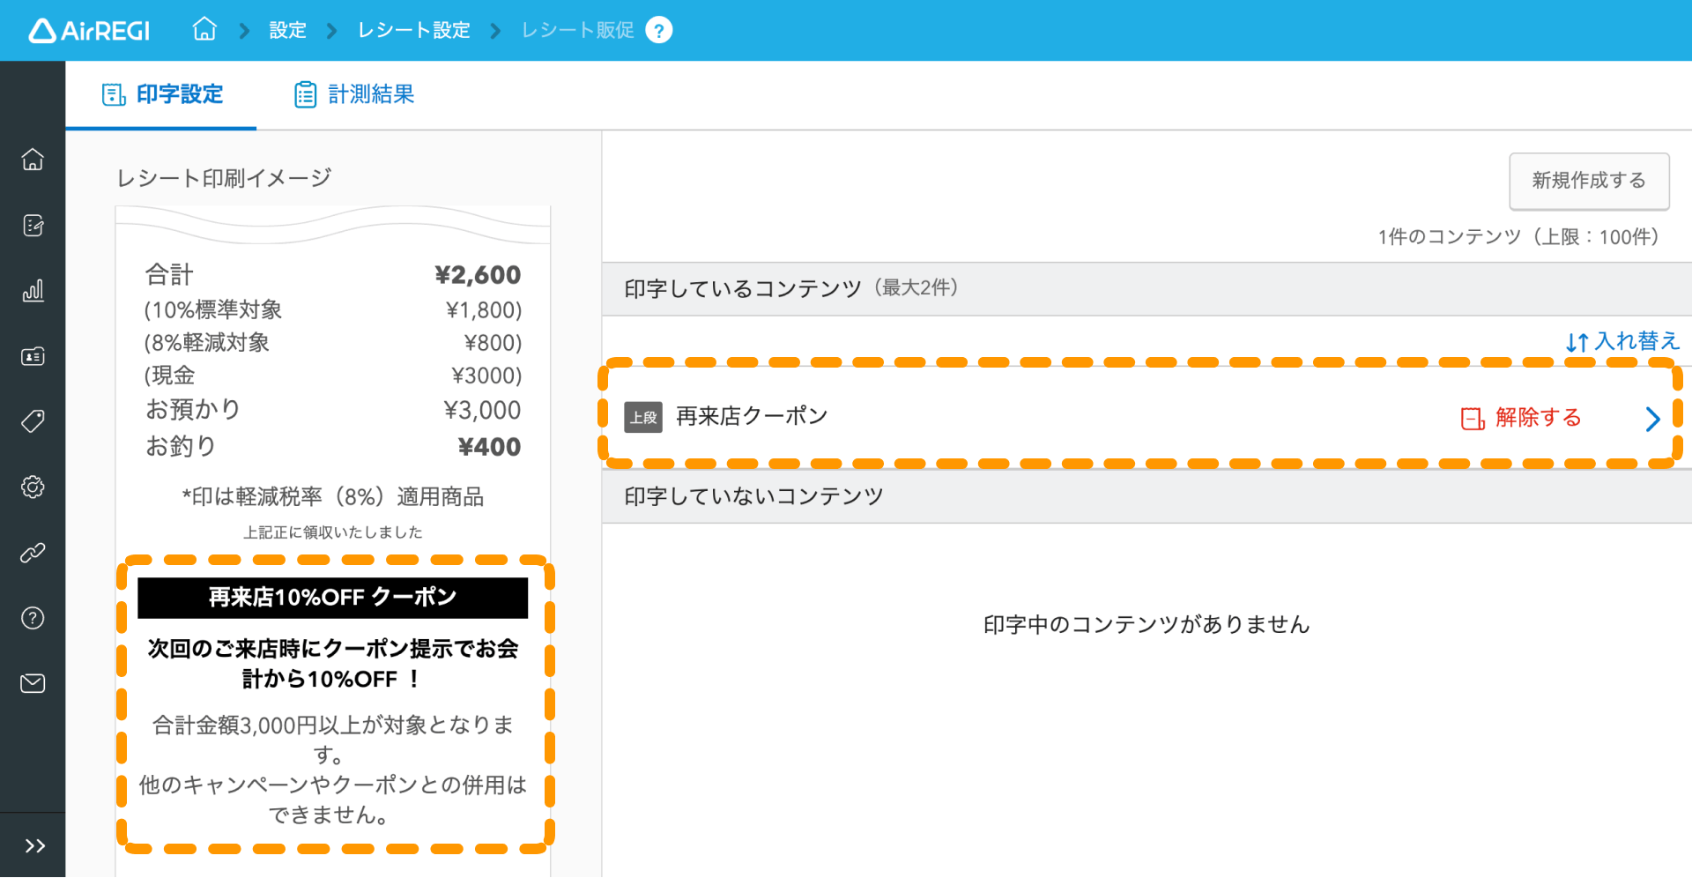Click 設定 in the breadcrumb
1692x878 pixels.
287,30
